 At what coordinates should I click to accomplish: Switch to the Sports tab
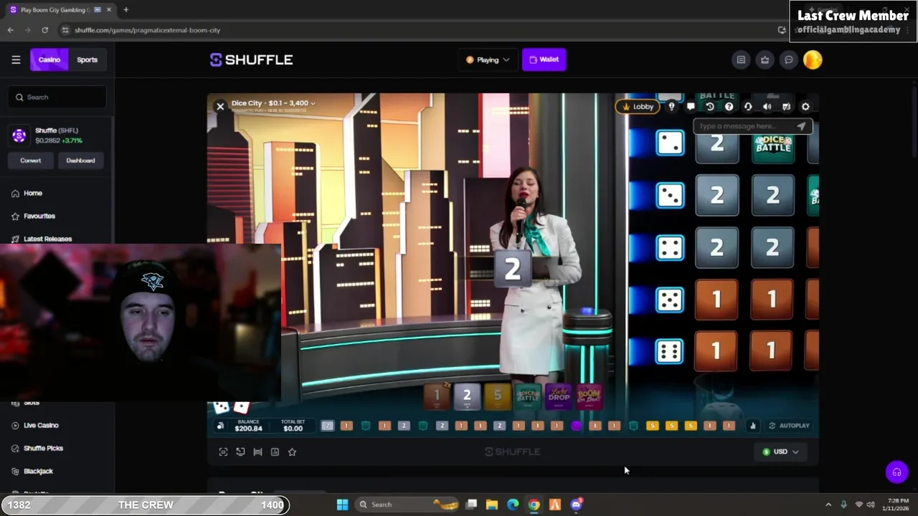(x=87, y=59)
